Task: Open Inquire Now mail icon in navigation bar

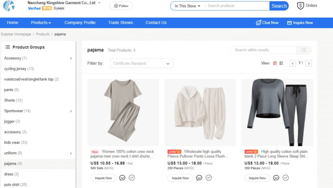Action: click(x=289, y=23)
